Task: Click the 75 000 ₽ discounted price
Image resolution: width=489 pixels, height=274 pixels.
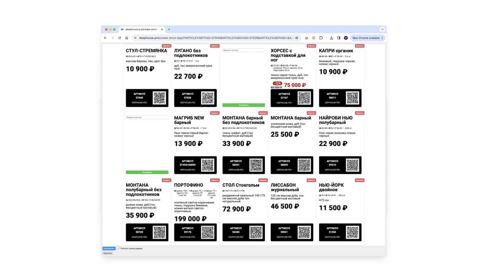Action: pos(295,85)
